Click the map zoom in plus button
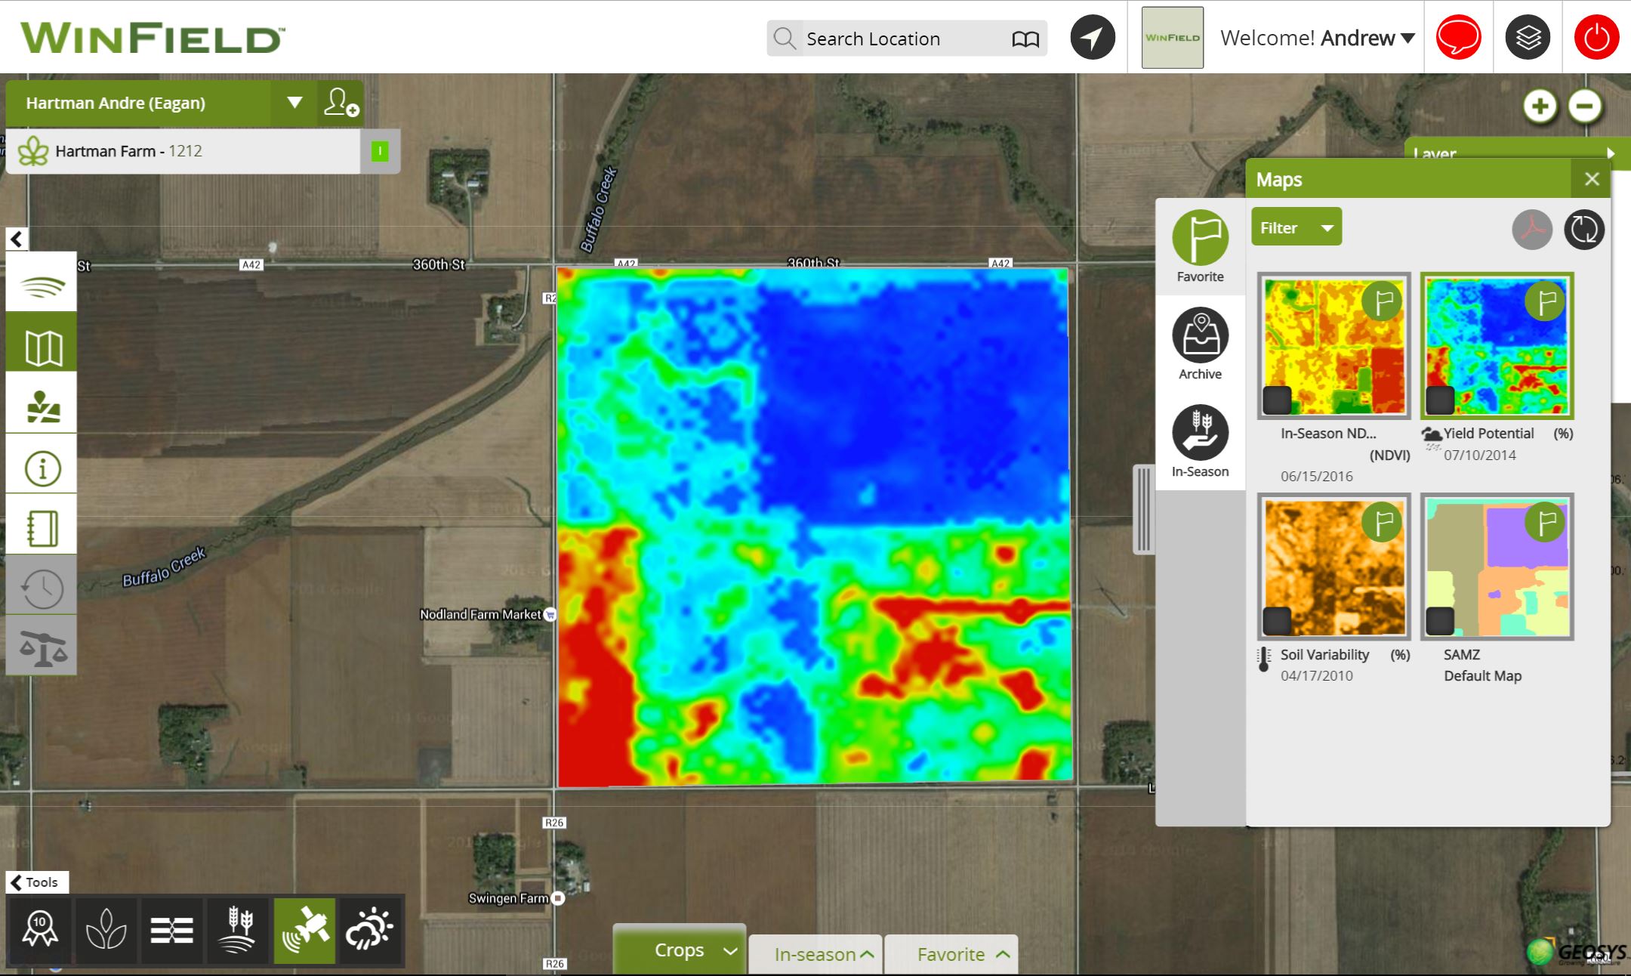1631x976 pixels. tap(1540, 106)
